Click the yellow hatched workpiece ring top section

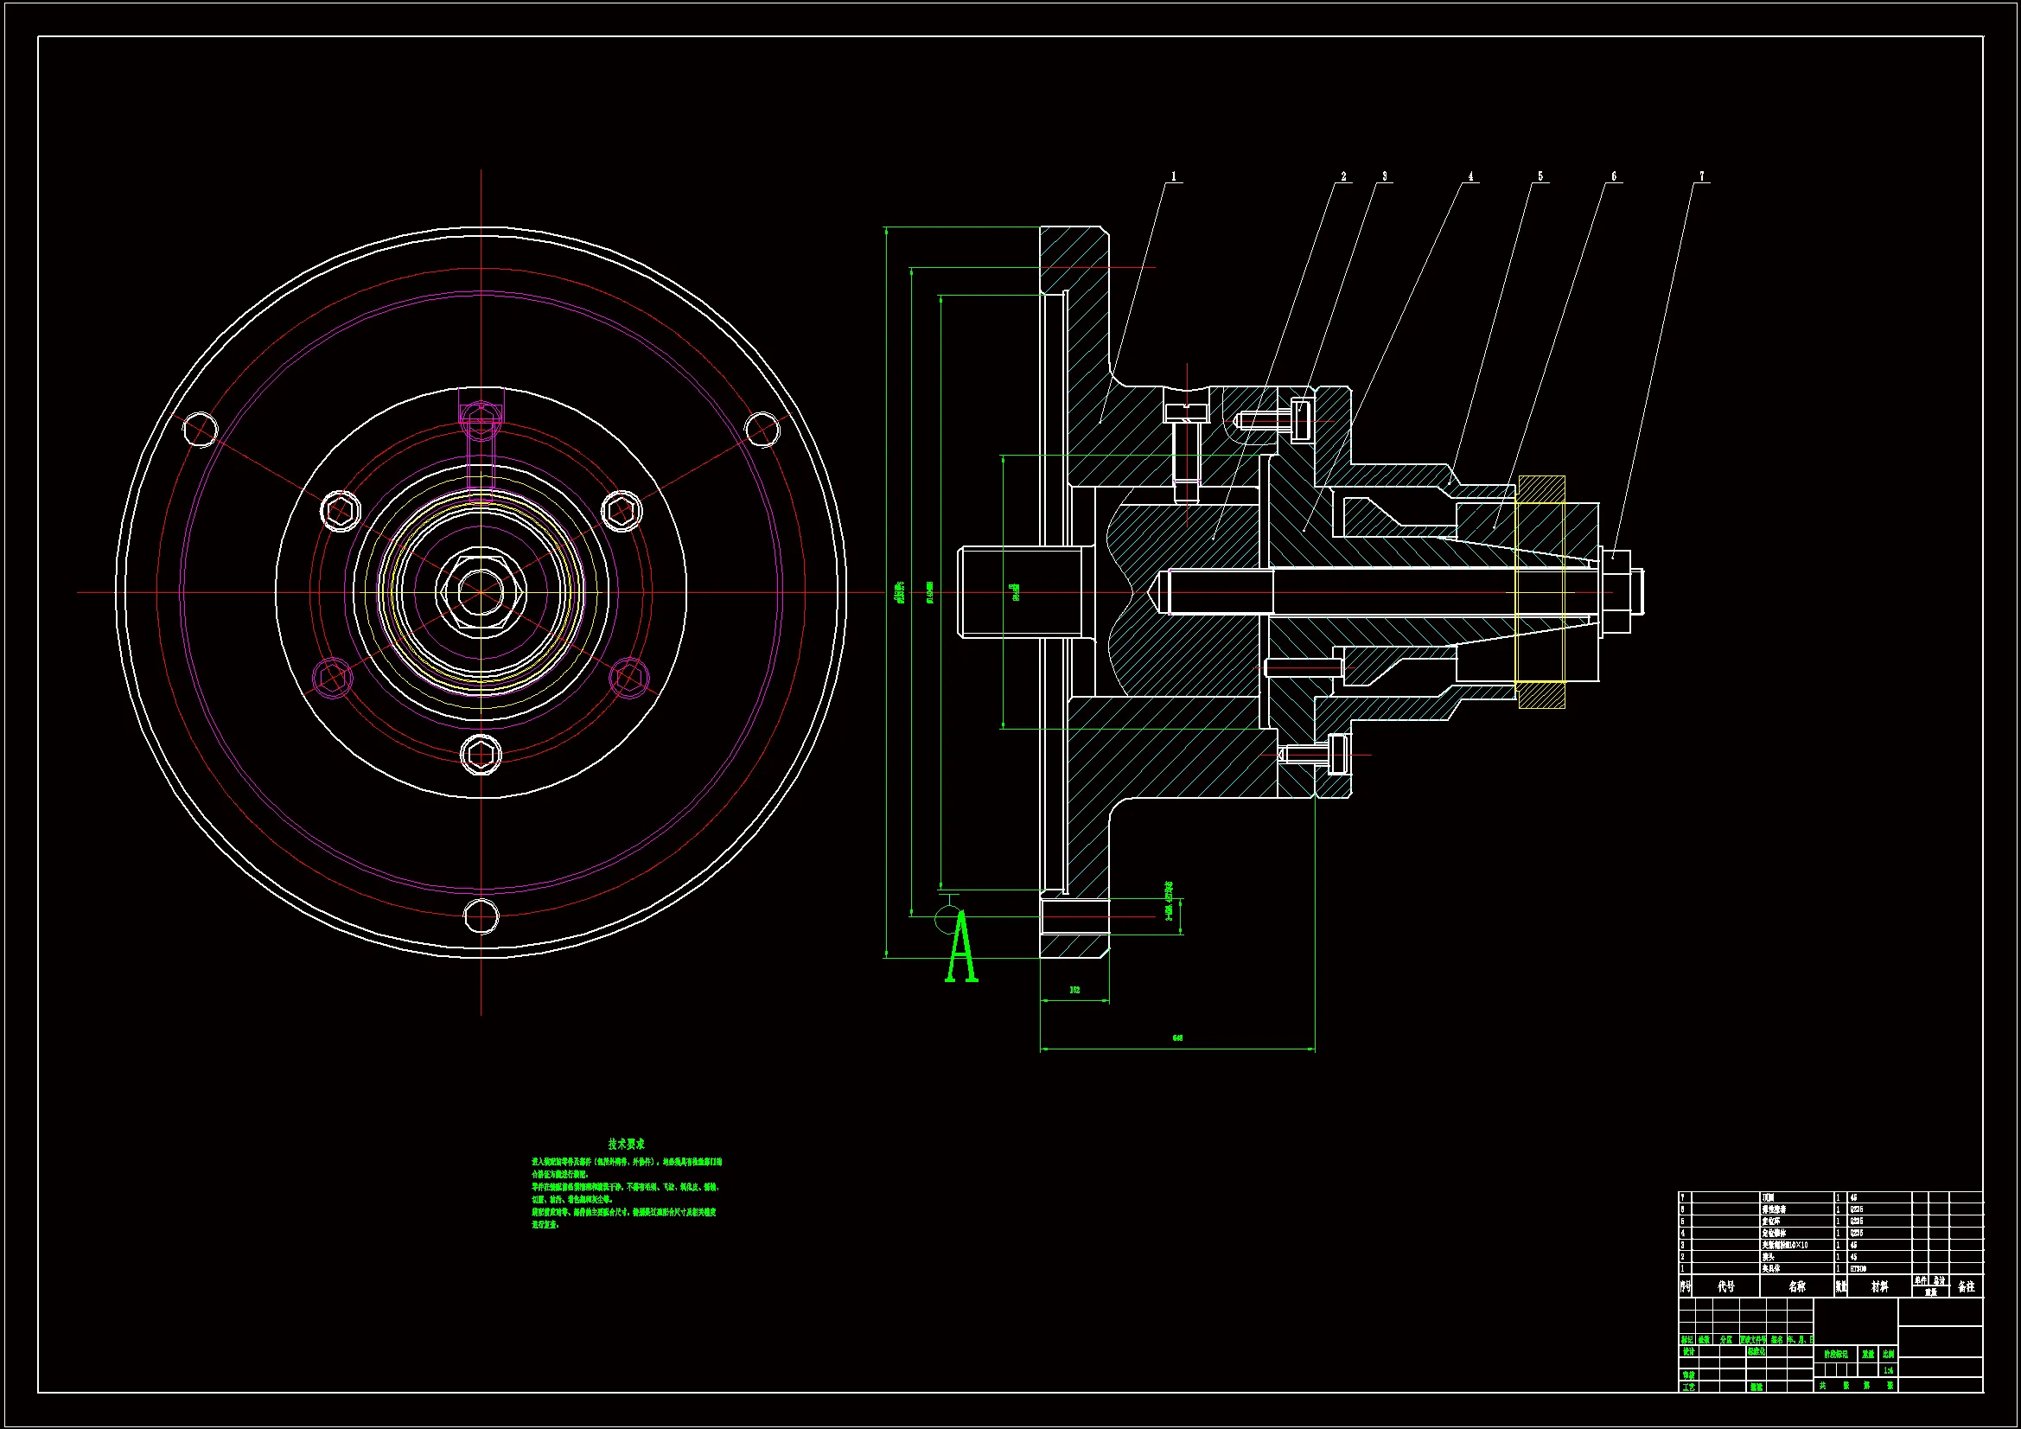(x=1541, y=488)
